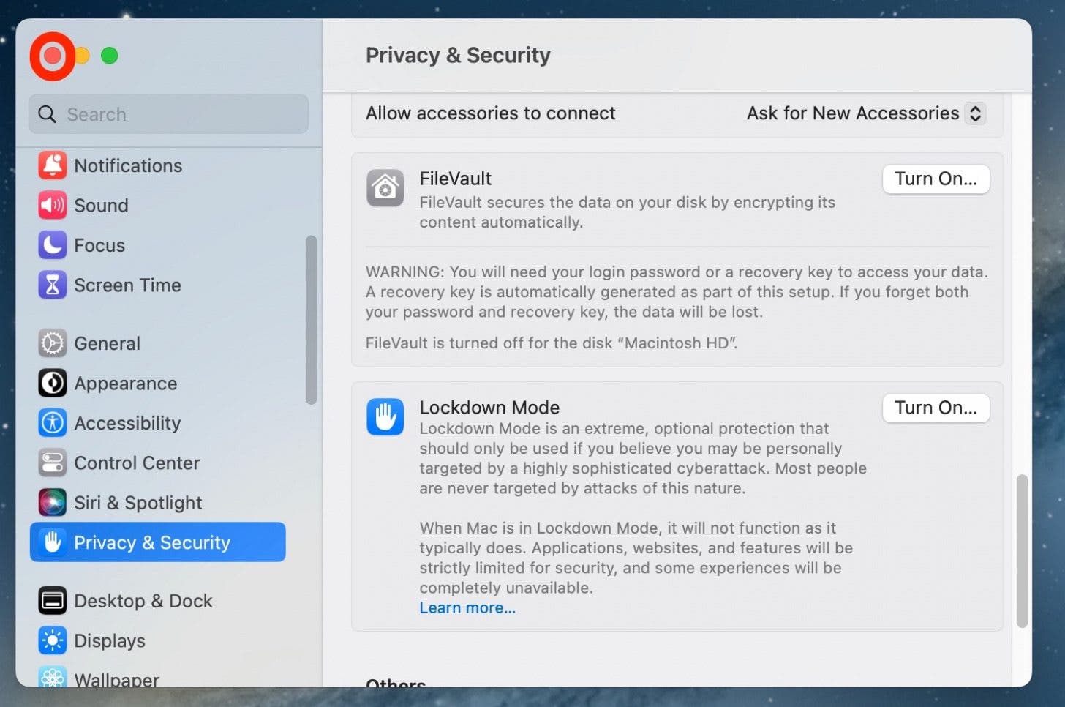
Task: Click the FileVault heading text
Action: (455, 179)
